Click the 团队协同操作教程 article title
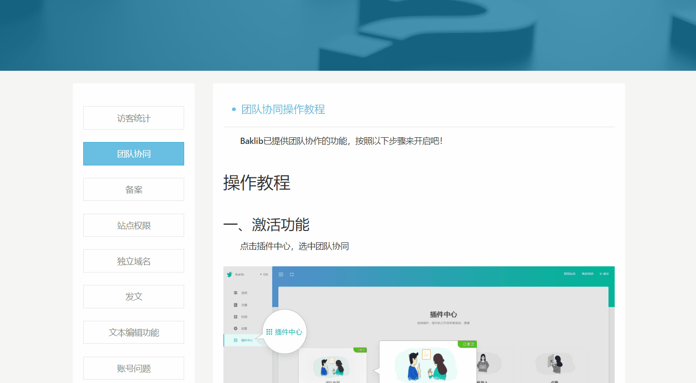This screenshot has height=383, width=696. (283, 109)
